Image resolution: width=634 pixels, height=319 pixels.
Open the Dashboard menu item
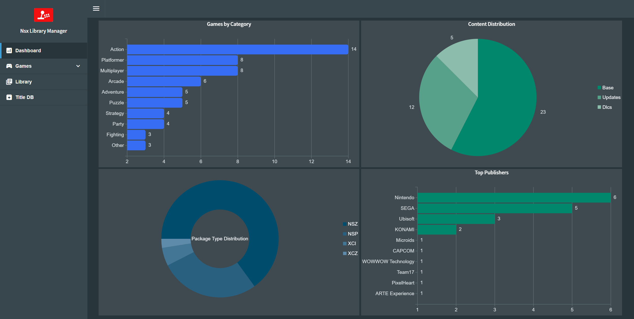[44, 51]
